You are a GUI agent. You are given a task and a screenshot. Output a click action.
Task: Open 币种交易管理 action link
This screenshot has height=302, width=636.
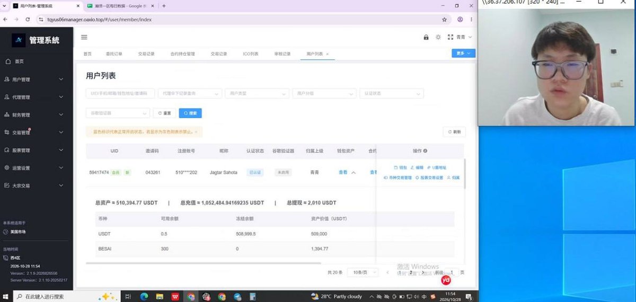(x=397, y=177)
